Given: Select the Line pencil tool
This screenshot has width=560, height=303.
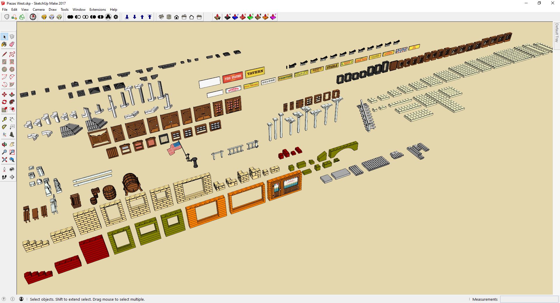Looking at the screenshot, I should 4,54.
